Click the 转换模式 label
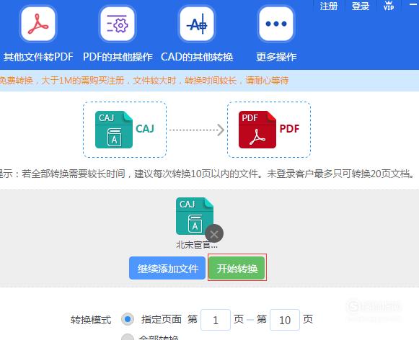Image resolution: width=419 pixels, height=340 pixels. click(x=91, y=320)
